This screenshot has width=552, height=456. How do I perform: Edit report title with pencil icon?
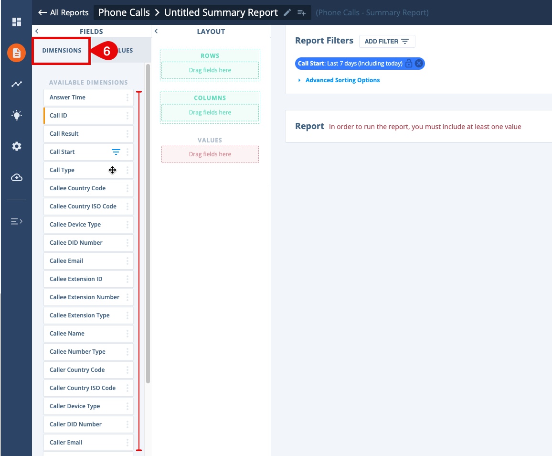[287, 13]
